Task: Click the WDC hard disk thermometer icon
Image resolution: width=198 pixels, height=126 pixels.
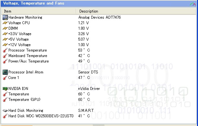Action: click(x=5, y=116)
